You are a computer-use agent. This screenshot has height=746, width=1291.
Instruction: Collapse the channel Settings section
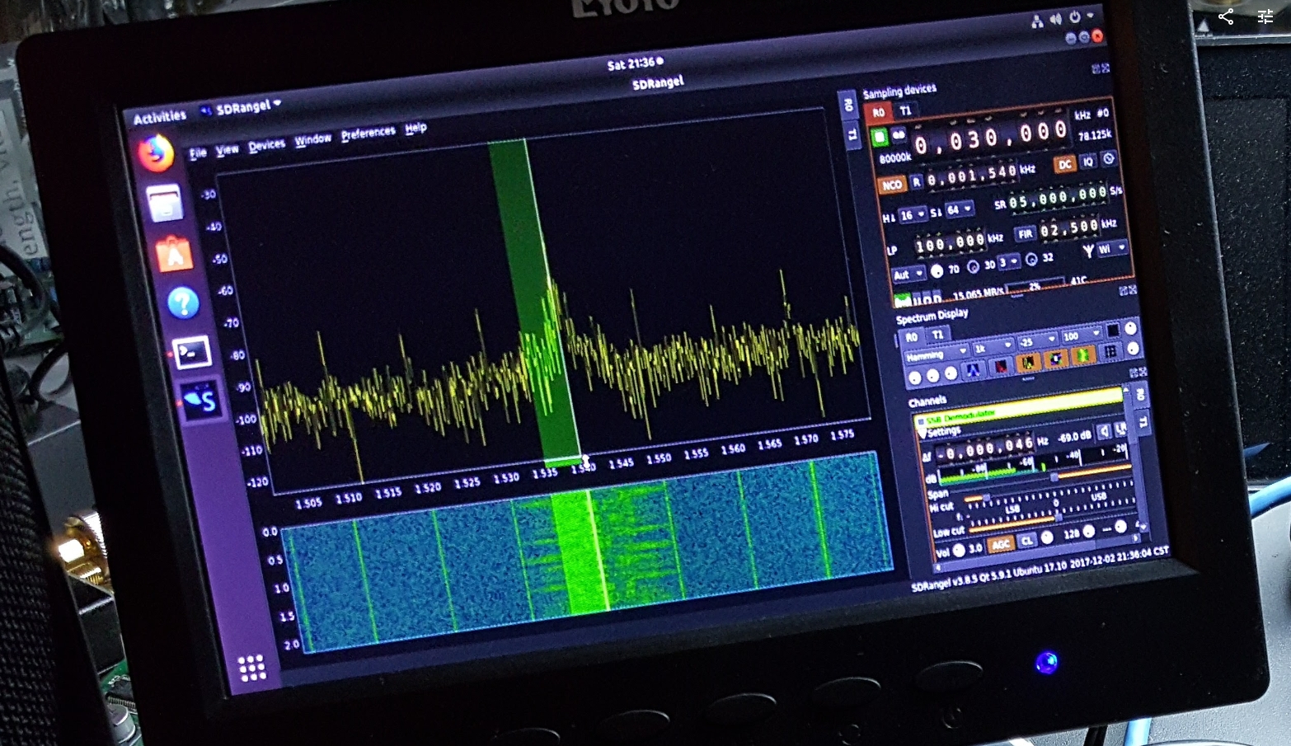(x=923, y=432)
